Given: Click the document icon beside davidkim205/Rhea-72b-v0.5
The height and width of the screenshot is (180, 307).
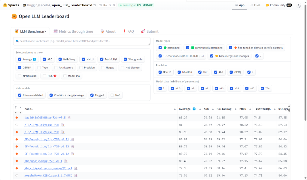Looking at the screenshot, I should 69,118.
